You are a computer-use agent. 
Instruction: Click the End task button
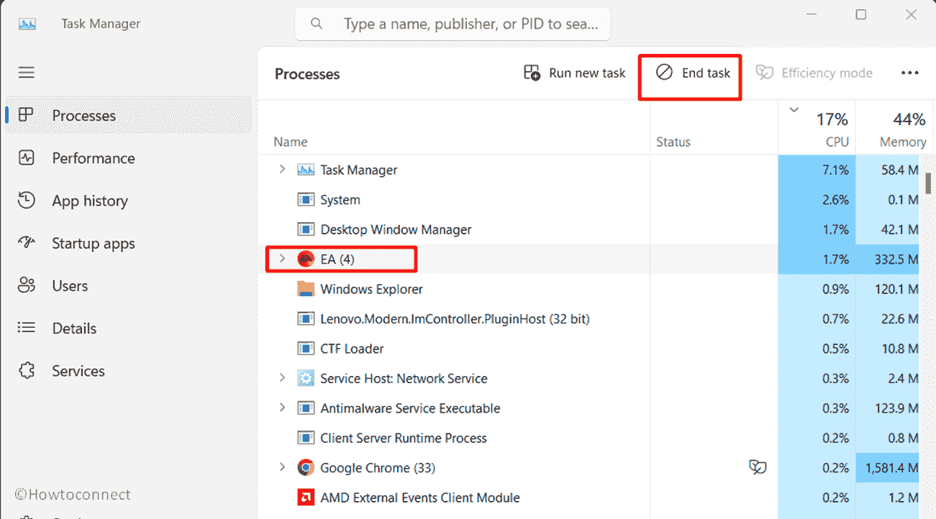(x=693, y=73)
